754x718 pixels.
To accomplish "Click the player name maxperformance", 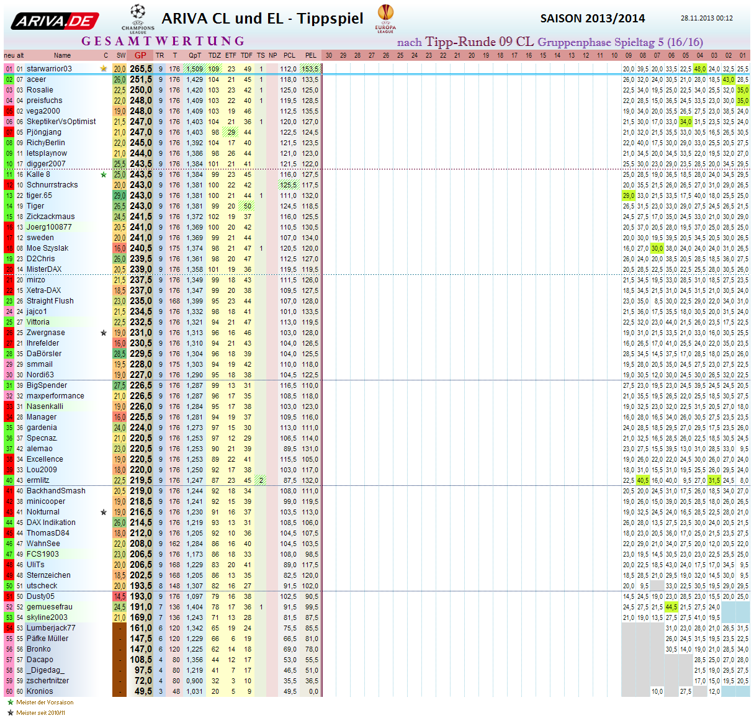I will point(55,396).
